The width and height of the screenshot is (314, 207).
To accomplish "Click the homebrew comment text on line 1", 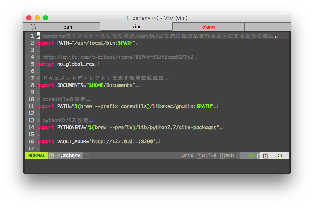I will [158, 36].
